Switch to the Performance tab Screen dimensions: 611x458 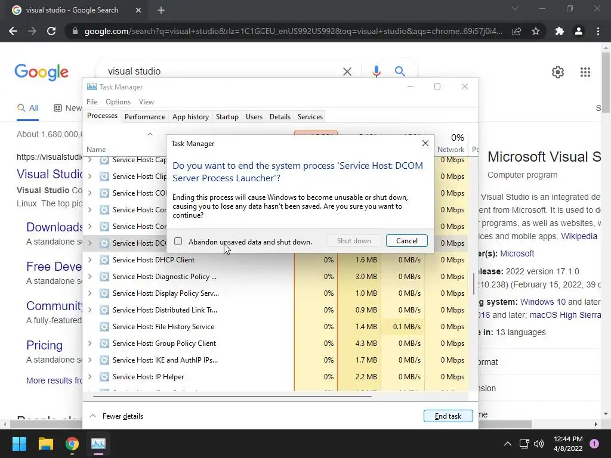tap(145, 117)
